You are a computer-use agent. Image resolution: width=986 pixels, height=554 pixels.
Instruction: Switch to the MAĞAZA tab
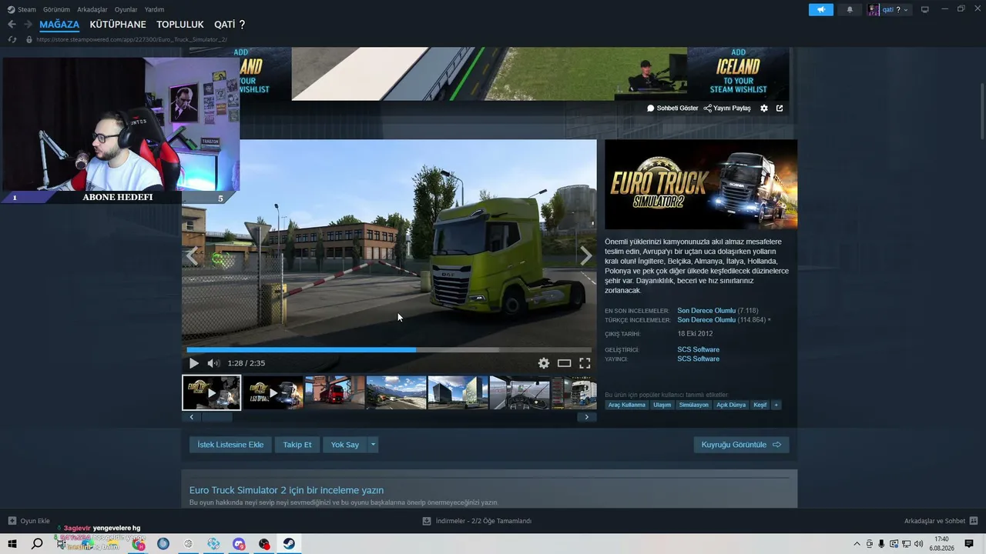(59, 25)
